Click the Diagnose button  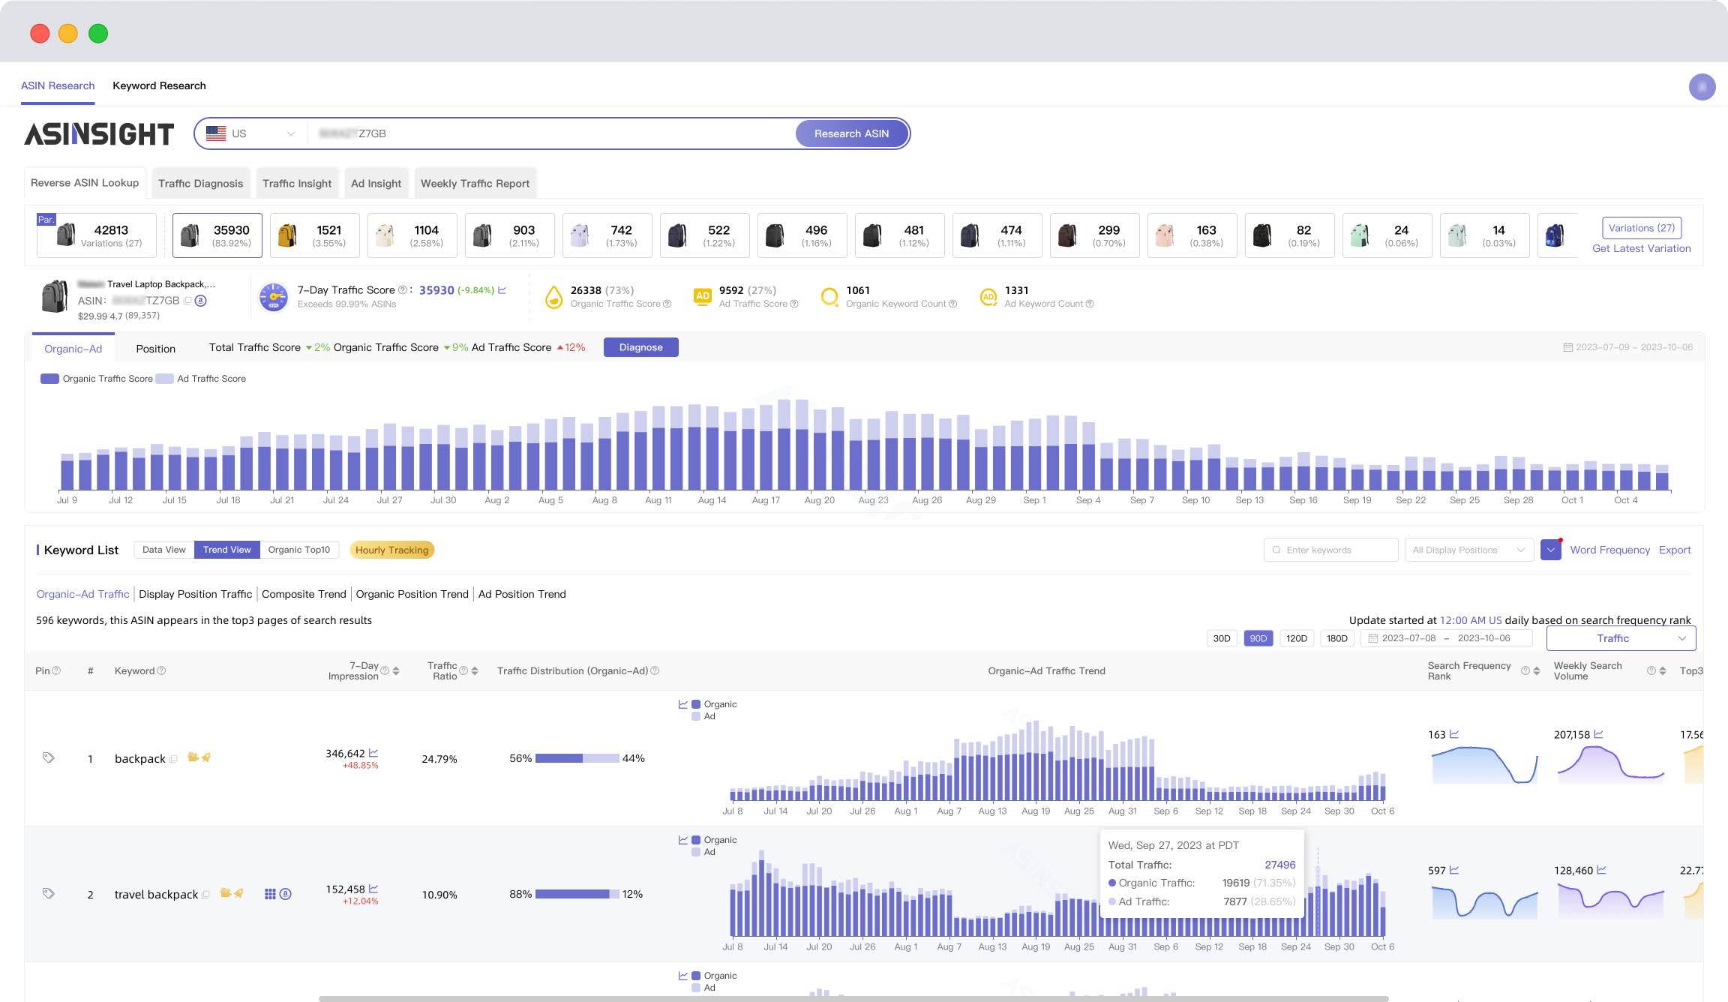(640, 347)
